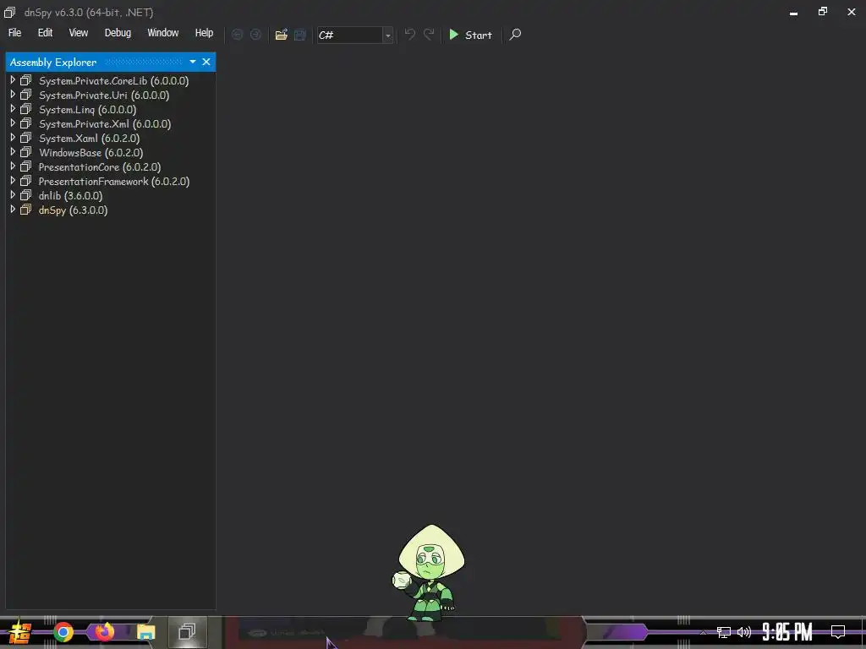Click the System.Private.CoreLib assembly icon
Image resolution: width=866 pixels, height=649 pixels.
(25, 80)
